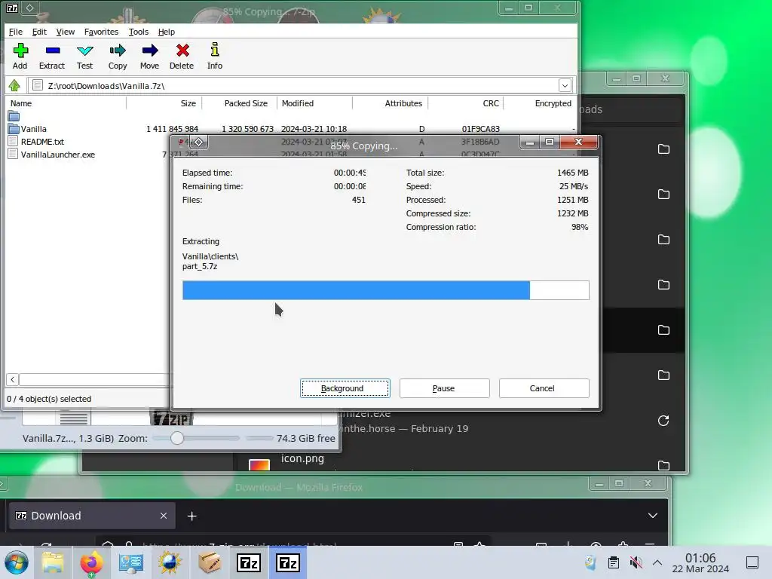Screen dimensions: 772x579
Task: Switch to the active 7-Zip taskbar window
Action: click(287, 562)
